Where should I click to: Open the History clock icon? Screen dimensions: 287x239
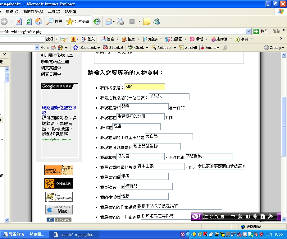pos(97,22)
